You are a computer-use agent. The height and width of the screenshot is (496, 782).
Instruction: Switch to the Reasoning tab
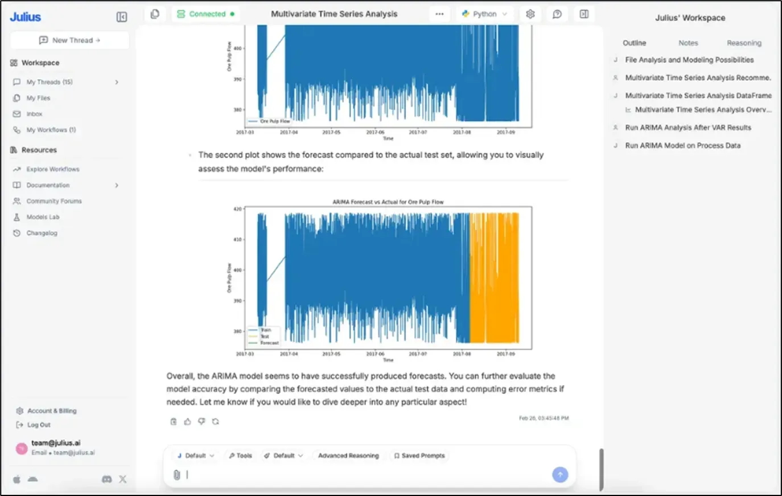click(x=743, y=43)
